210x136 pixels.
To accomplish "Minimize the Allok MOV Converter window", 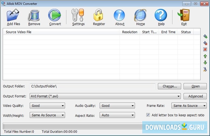I will pyautogui.click(x=187, y=4).
